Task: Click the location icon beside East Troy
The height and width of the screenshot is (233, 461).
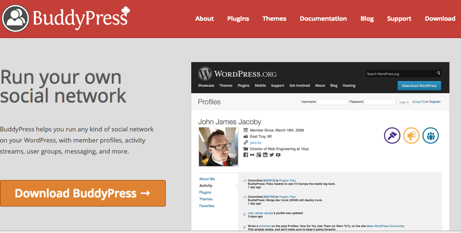Action: click(246, 136)
